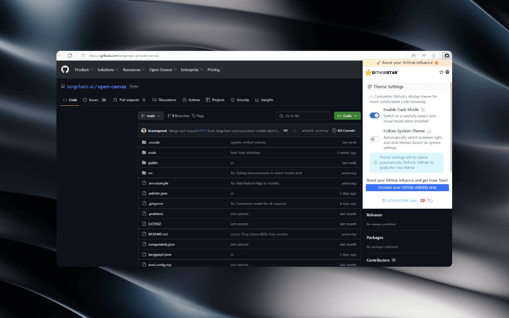Click the GitHub octocat logo

(65, 70)
